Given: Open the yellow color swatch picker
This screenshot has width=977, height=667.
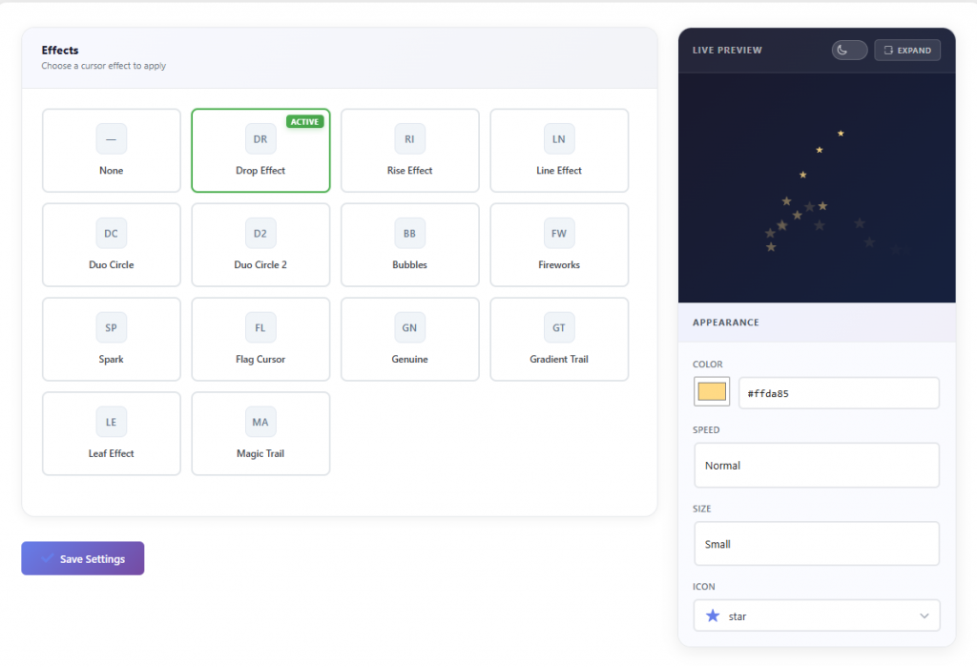Looking at the screenshot, I should click(x=712, y=391).
